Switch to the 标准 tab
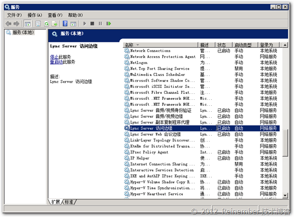The image size is (294, 217). tap(69, 202)
